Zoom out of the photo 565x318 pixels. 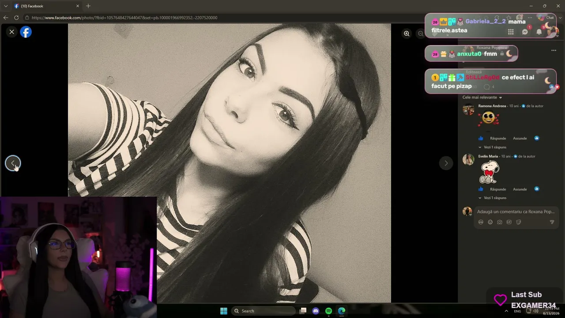(421, 34)
